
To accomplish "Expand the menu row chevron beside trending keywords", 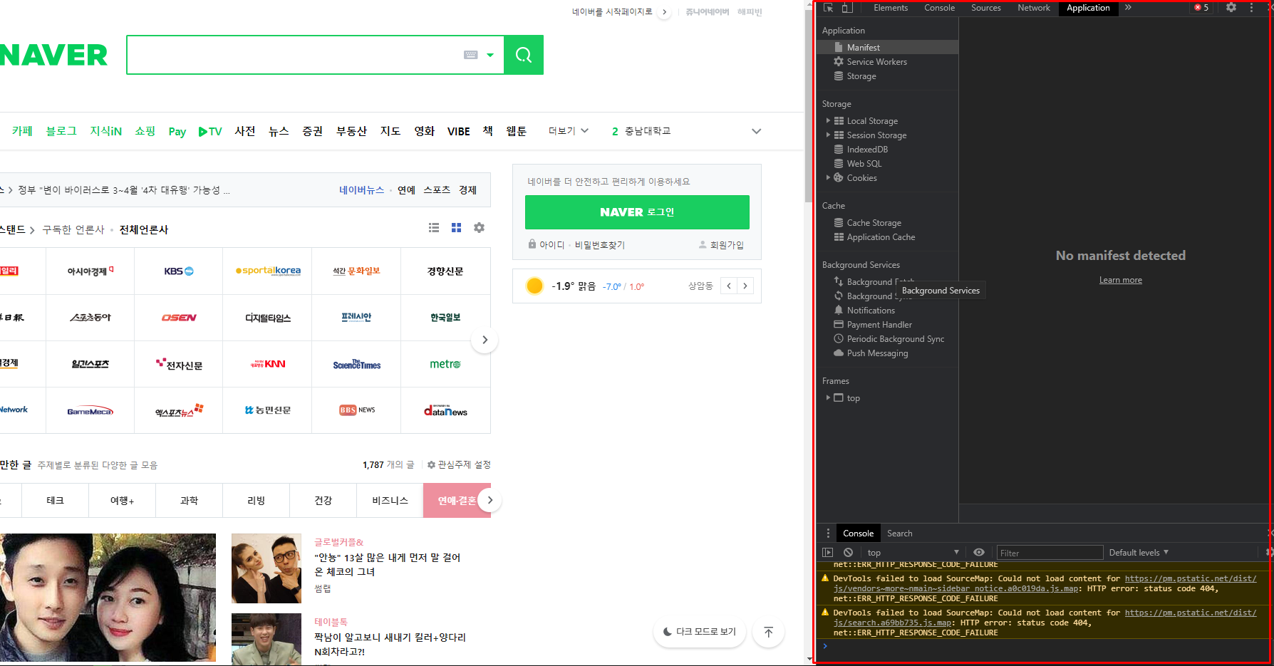I will [x=756, y=131].
